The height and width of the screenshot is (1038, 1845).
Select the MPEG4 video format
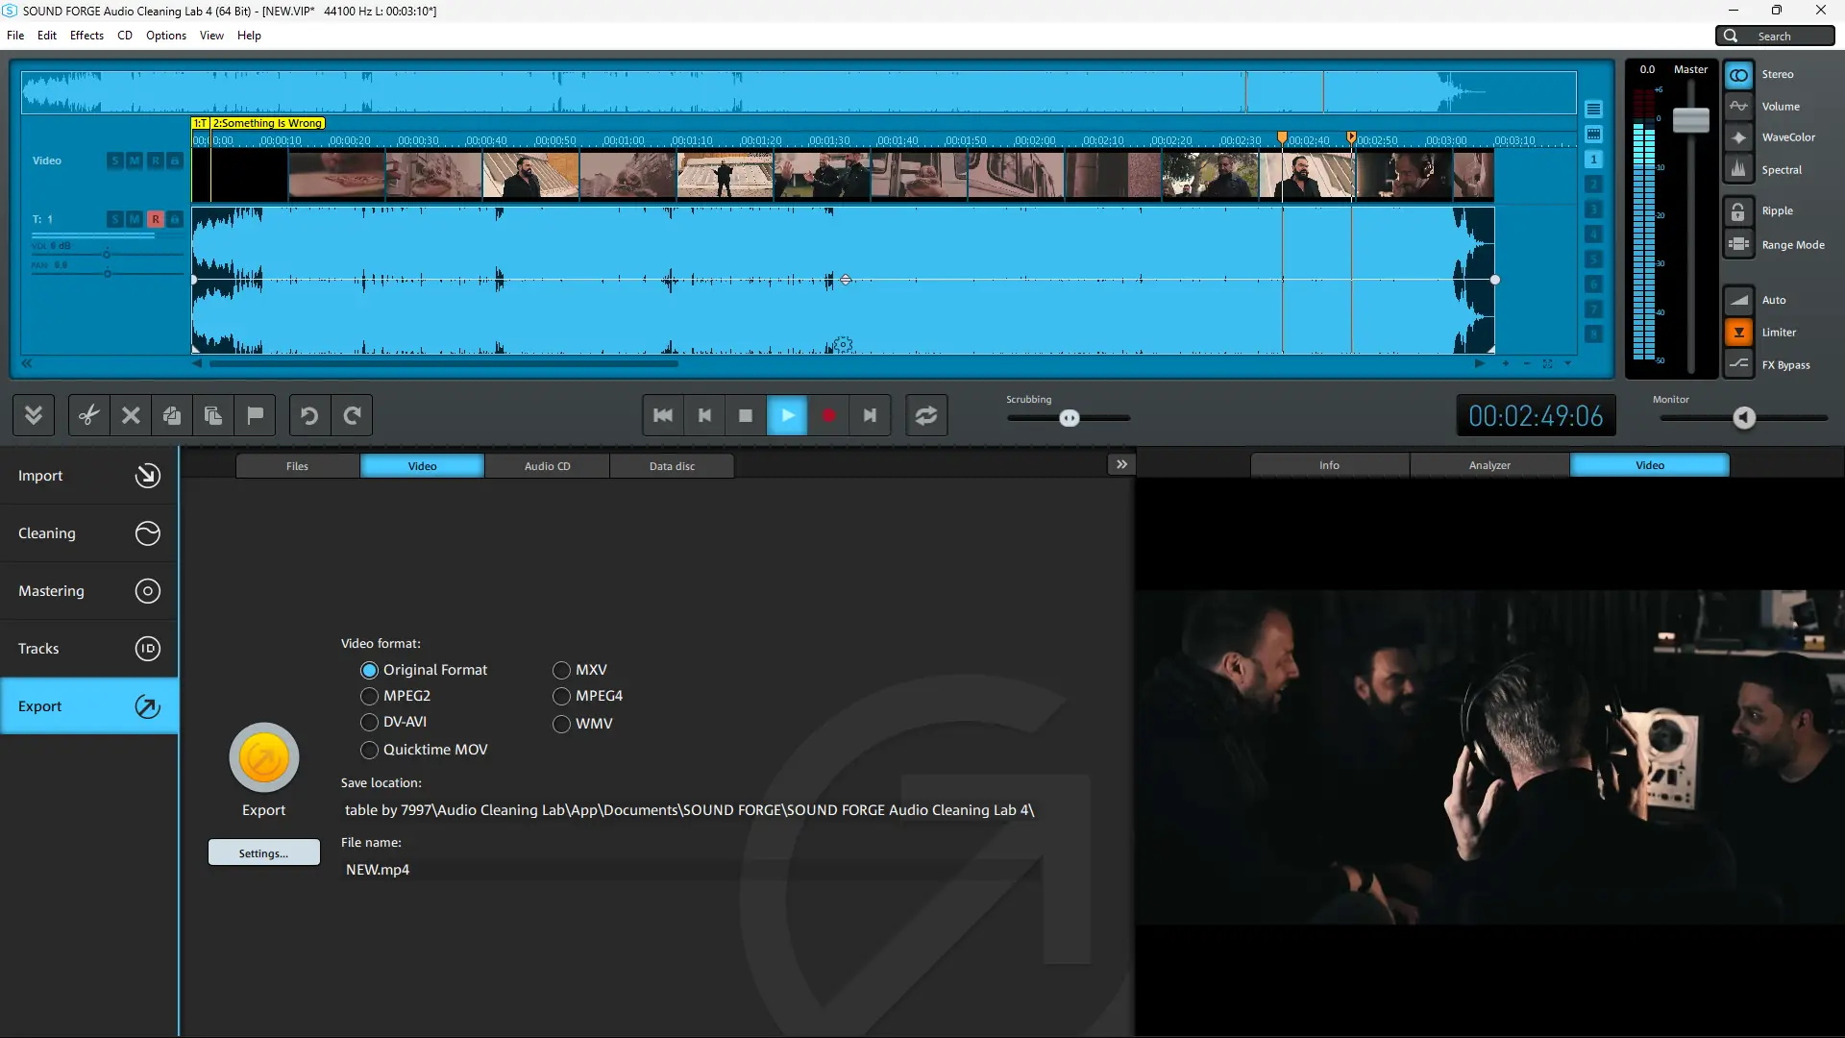point(562,696)
